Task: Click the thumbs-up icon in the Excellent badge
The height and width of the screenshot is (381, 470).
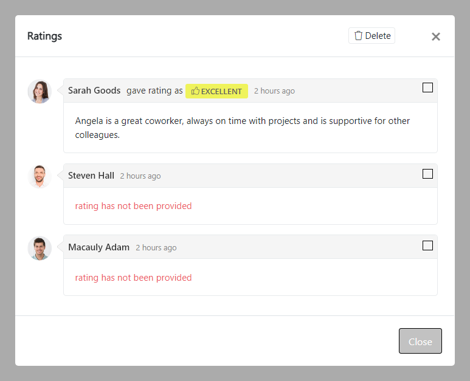Action: (195, 91)
